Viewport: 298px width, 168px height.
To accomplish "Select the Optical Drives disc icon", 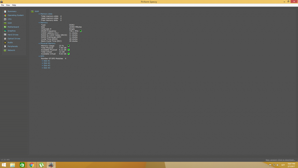I will 5,38.
